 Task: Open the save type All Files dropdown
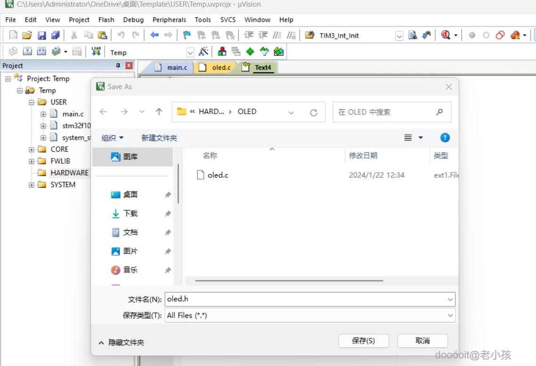pos(450,316)
